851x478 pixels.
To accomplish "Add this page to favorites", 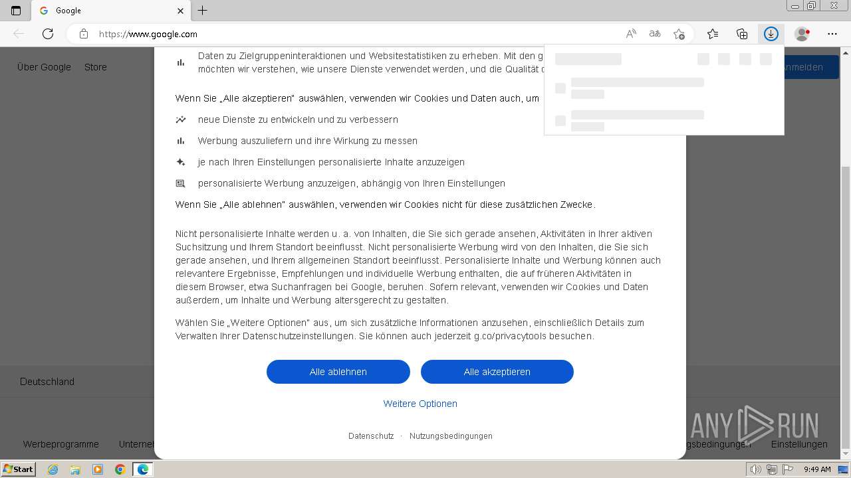I will pos(679,34).
